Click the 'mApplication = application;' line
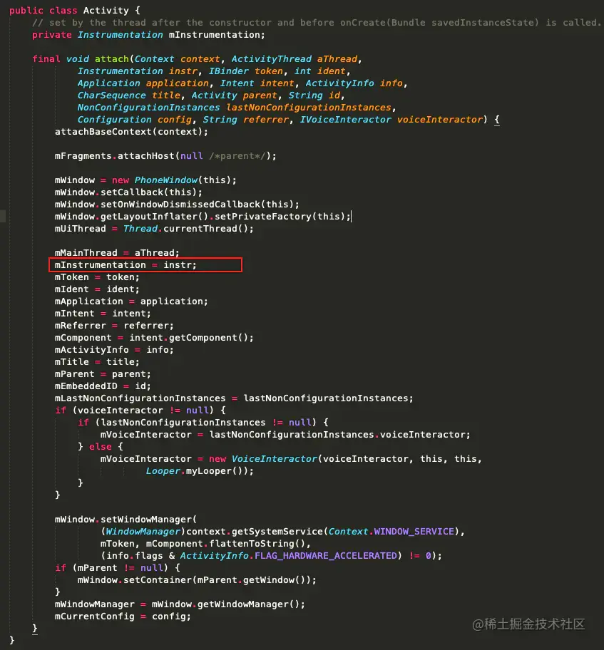Image resolution: width=604 pixels, height=650 pixels. pyautogui.click(x=131, y=301)
